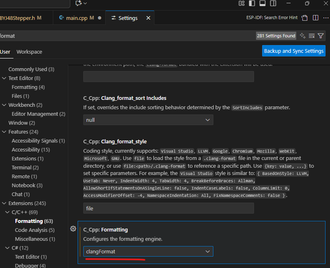Click the Customize Layout icon

point(242,3)
